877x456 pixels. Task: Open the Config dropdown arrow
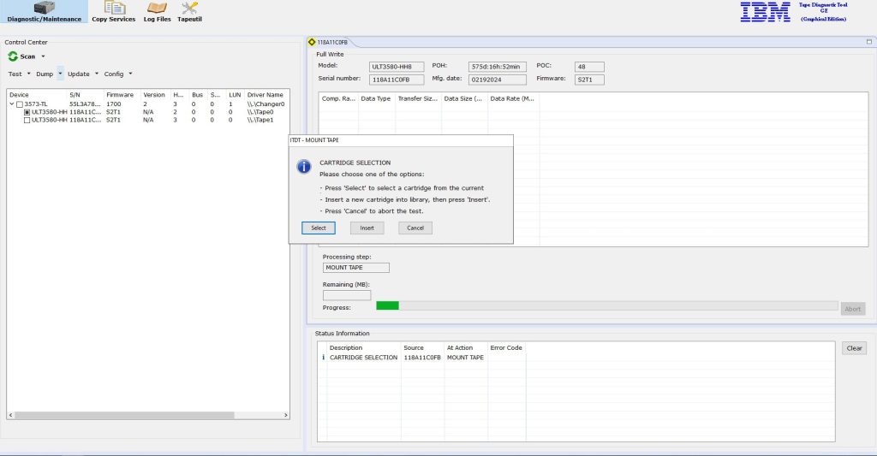(130, 74)
